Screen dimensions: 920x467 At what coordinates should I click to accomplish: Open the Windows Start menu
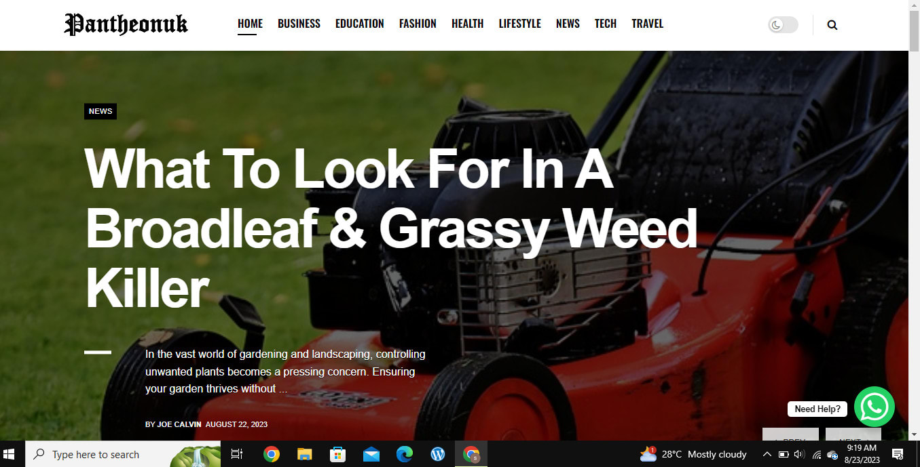10,454
